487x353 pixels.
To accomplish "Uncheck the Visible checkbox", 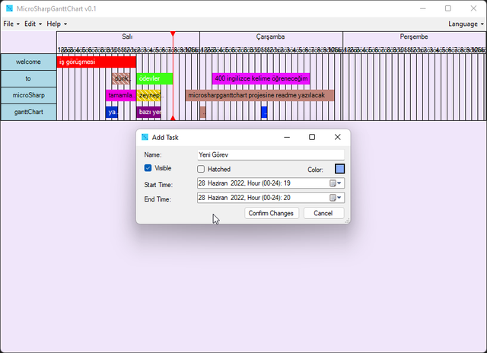I will 148,168.
